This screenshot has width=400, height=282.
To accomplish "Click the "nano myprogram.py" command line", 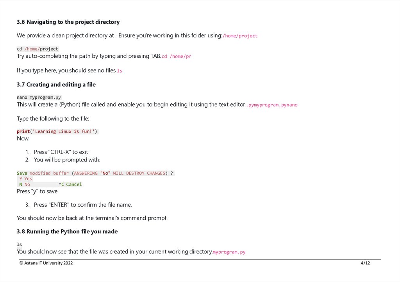I will (x=39, y=98).
